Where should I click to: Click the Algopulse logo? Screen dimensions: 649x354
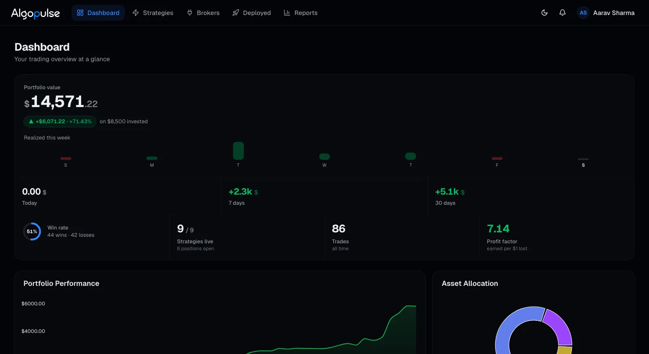[x=35, y=13]
